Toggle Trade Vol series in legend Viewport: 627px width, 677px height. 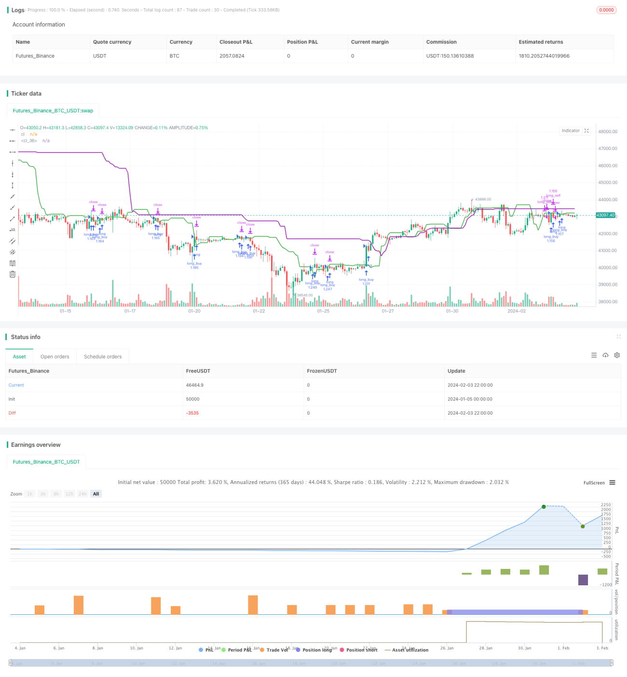click(274, 650)
